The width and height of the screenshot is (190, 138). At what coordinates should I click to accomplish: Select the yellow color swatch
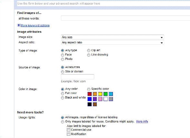100,94
